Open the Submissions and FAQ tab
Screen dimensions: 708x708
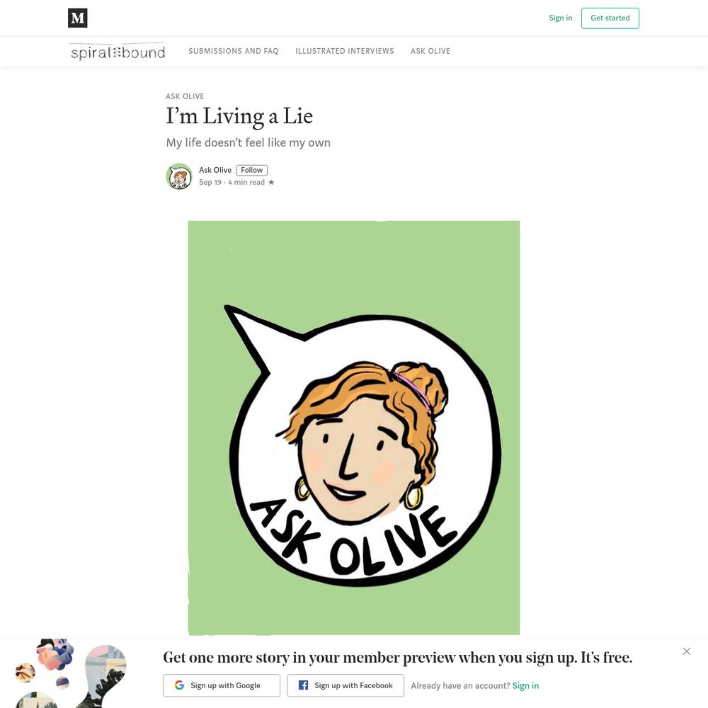click(x=234, y=51)
